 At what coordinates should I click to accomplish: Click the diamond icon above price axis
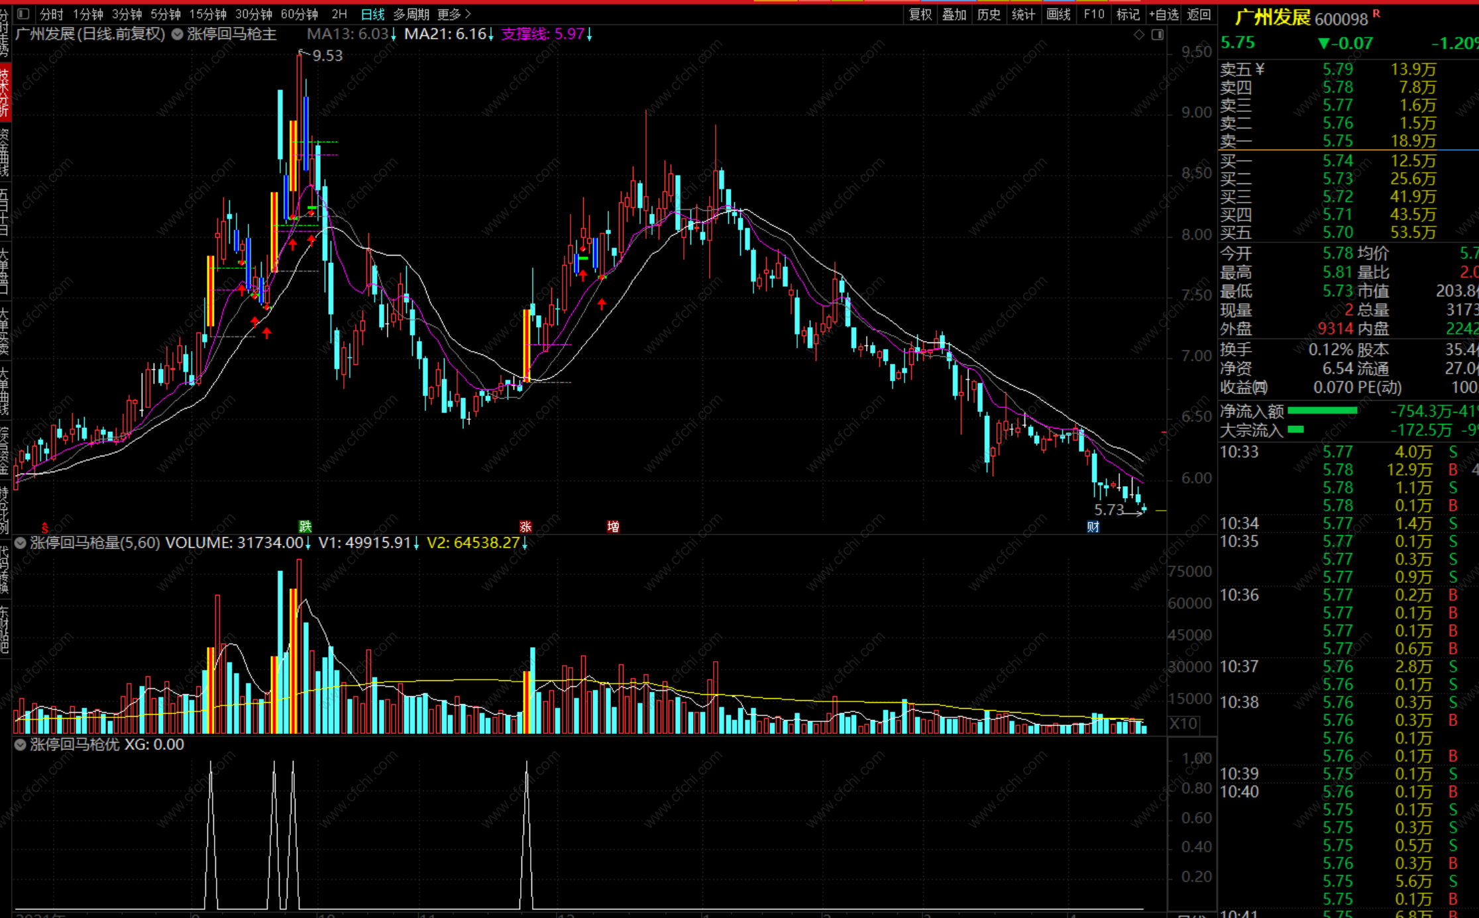tap(1139, 34)
